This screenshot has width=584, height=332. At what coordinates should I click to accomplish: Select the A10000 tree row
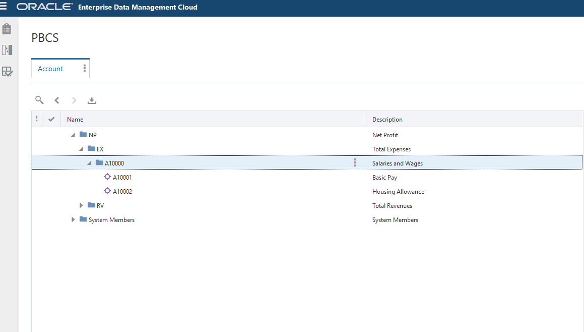(x=307, y=162)
